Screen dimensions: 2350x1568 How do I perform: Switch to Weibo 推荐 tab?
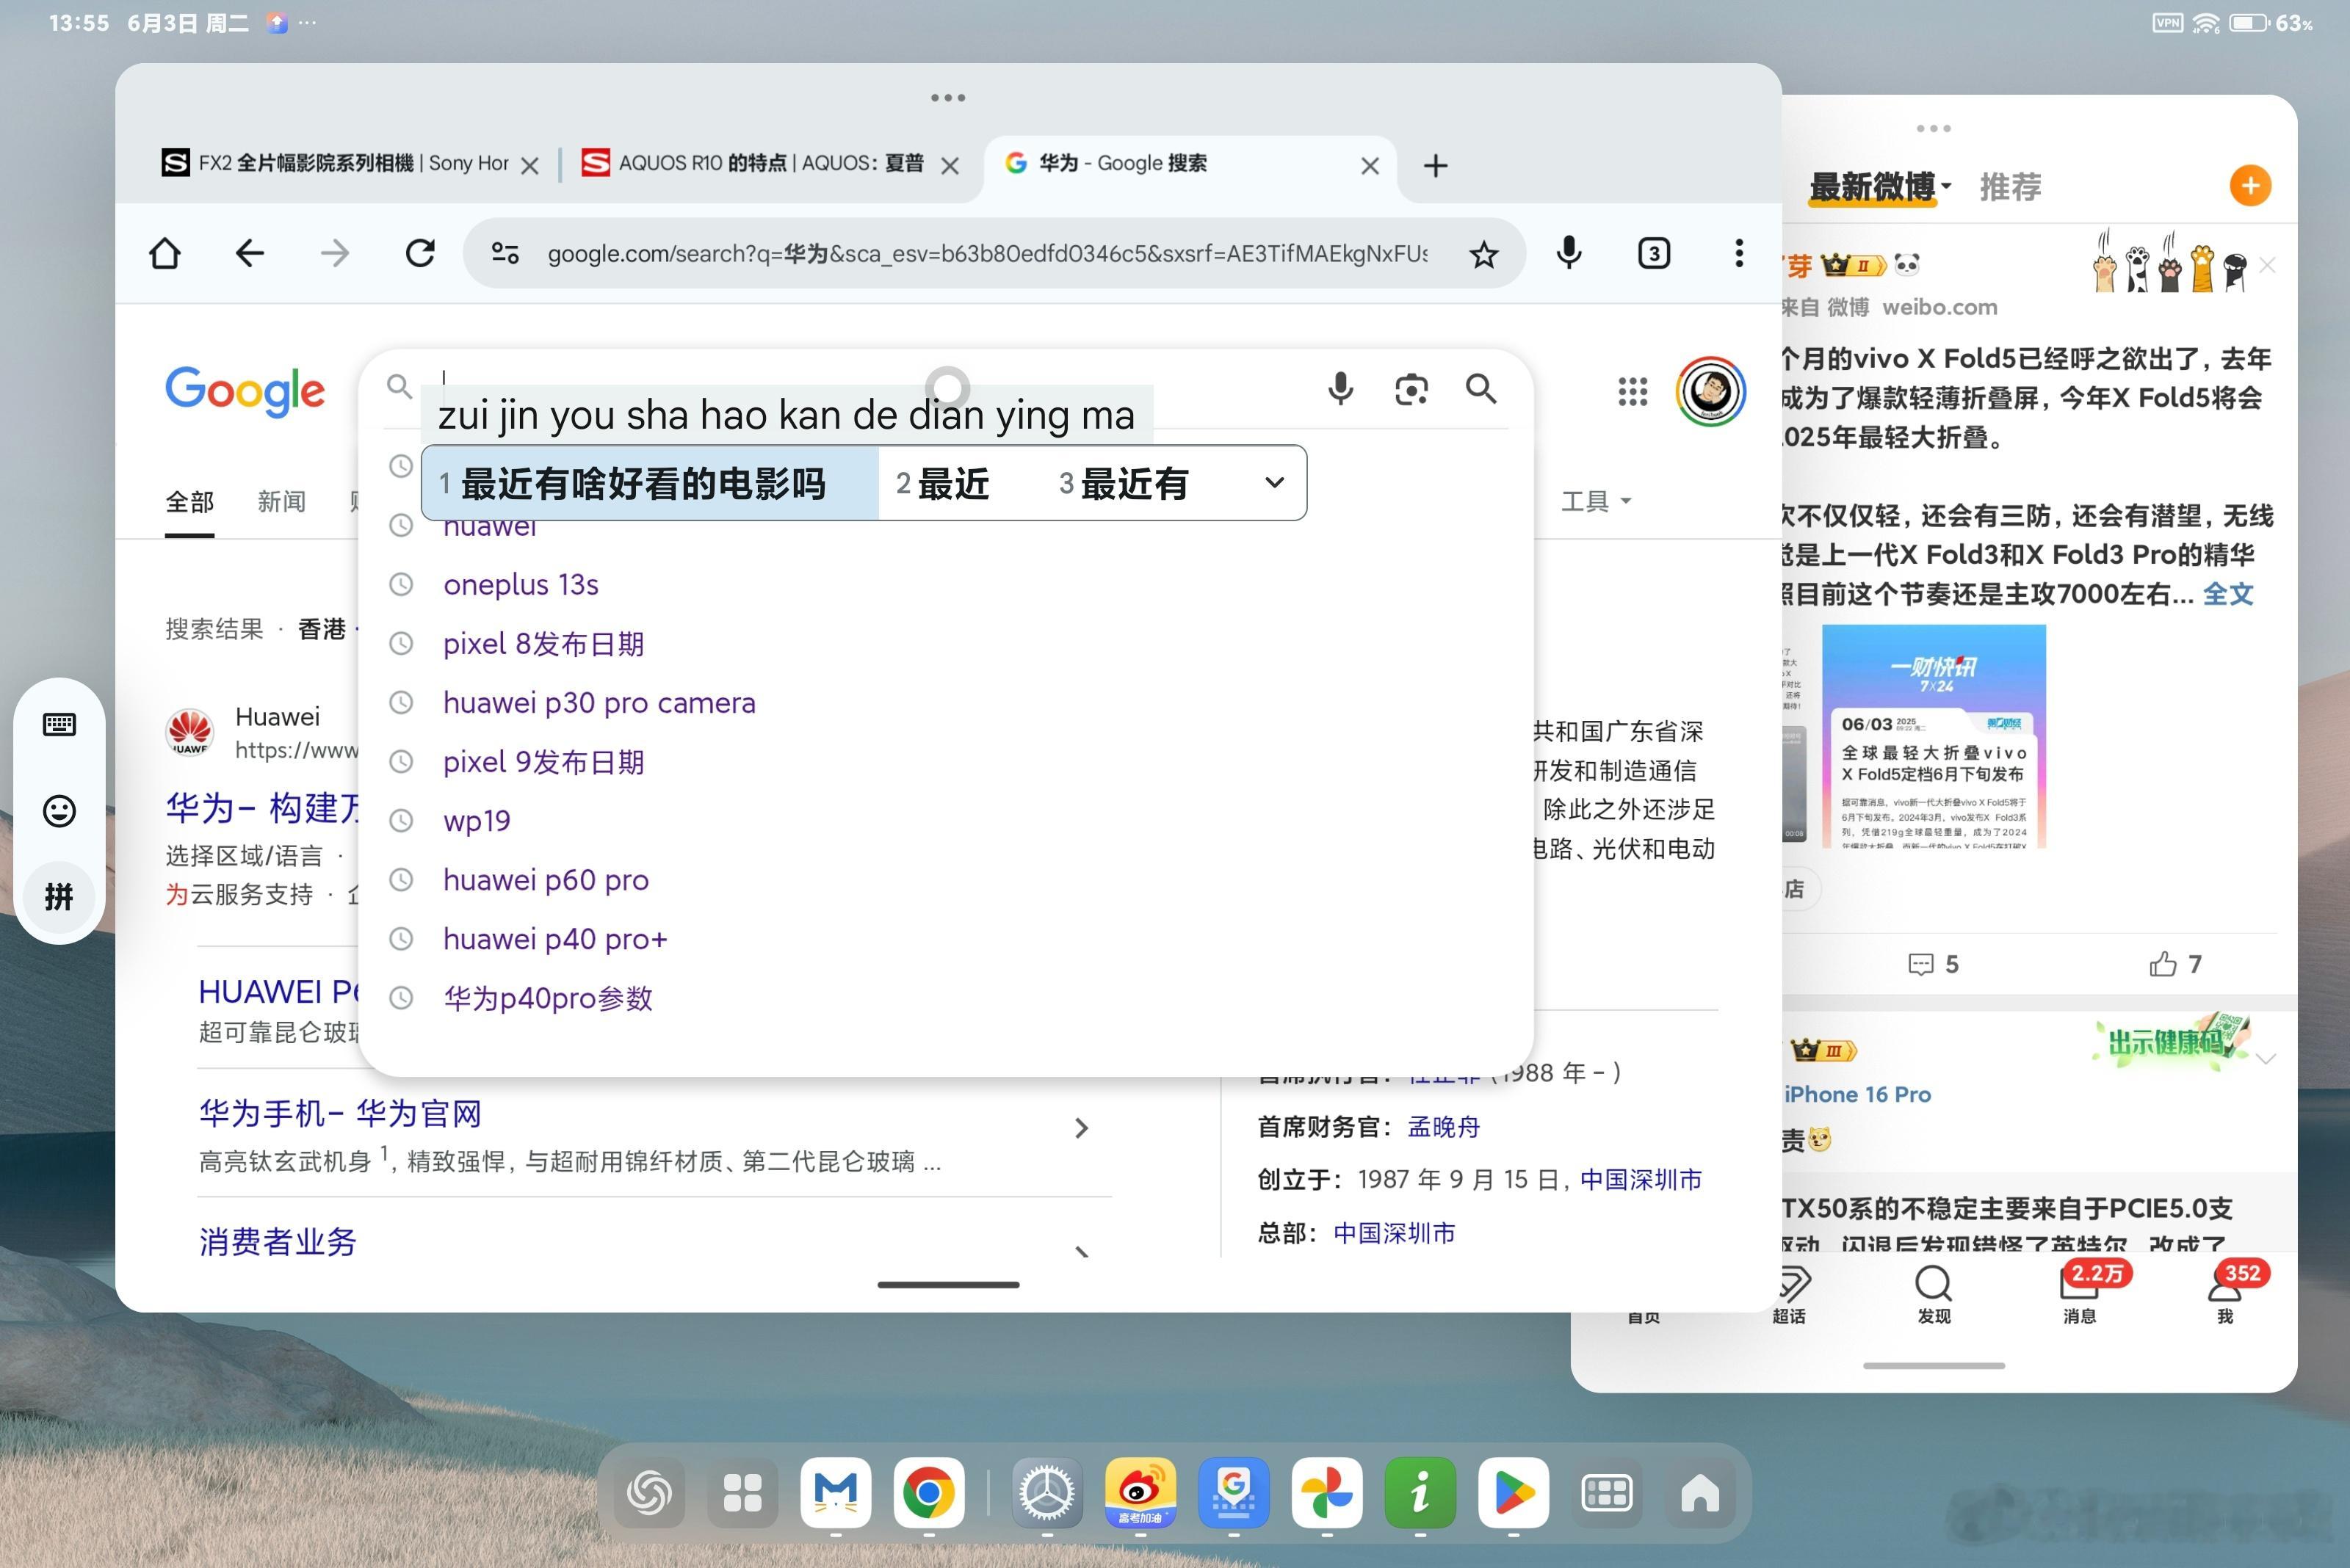coord(2010,187)
